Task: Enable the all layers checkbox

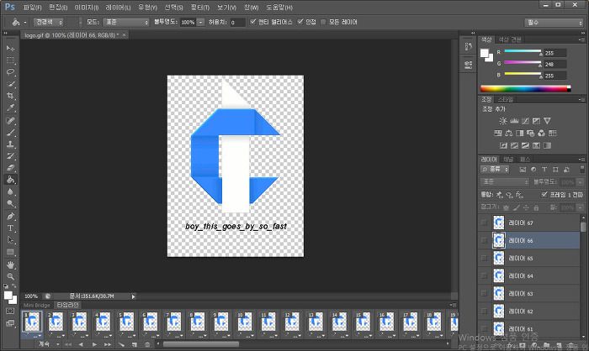Action: click(x=323, y=22)
